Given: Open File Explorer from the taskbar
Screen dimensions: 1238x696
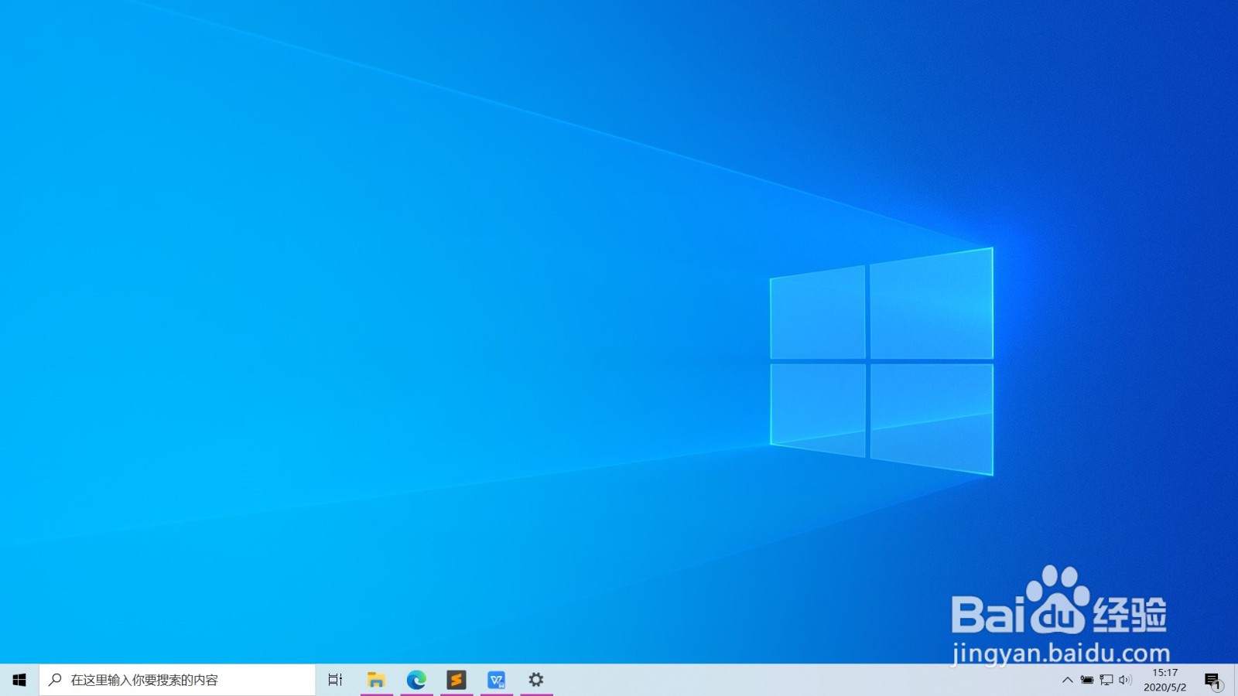Looking at the screenshot, I should pos(376,680).
